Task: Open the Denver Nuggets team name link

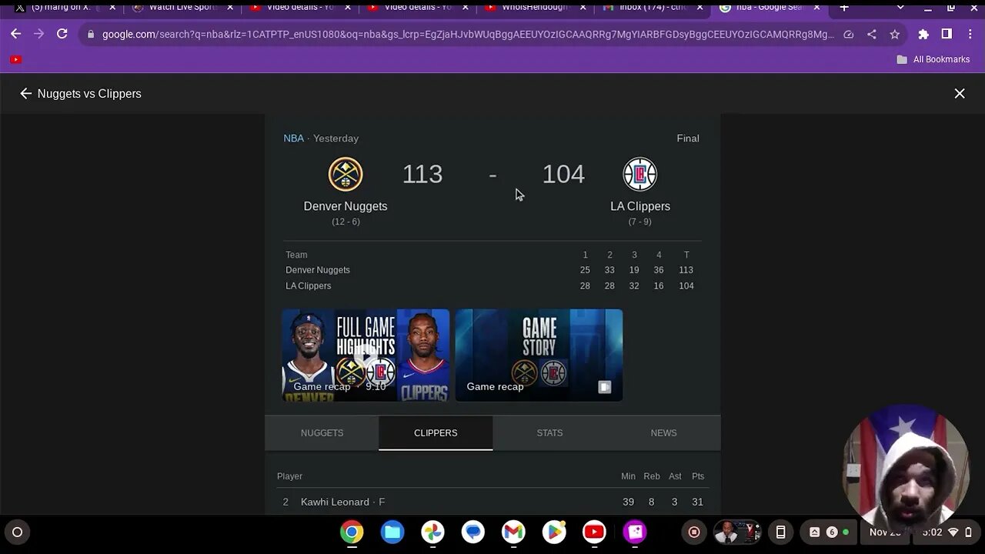Action: pos(346,206)
